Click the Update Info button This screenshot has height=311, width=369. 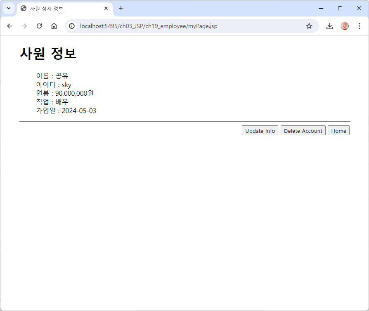click(260, 131)
